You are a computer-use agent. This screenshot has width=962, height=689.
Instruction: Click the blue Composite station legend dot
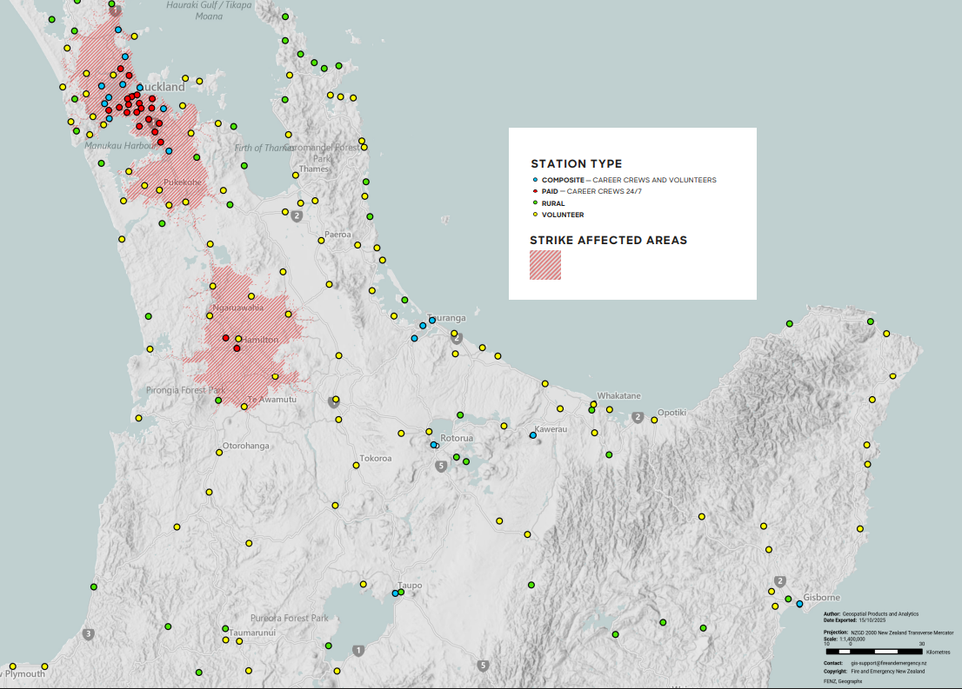(x=534, y=180)
